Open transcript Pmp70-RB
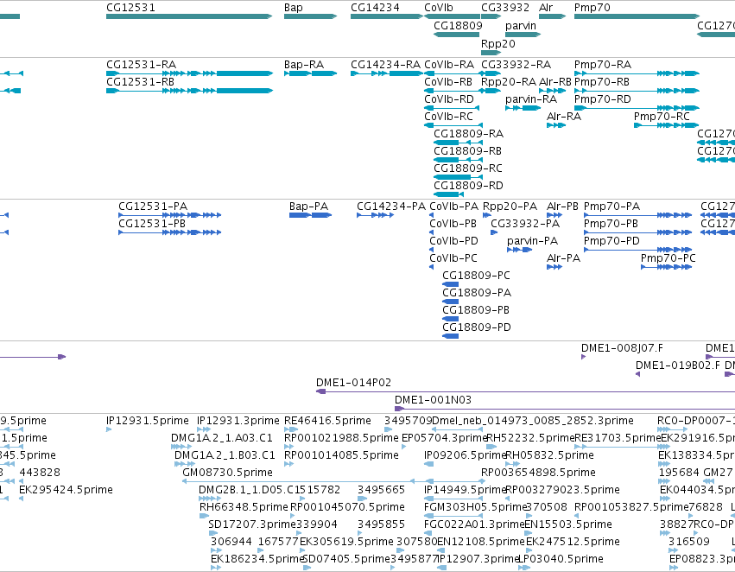 click(x=637, y=91)
